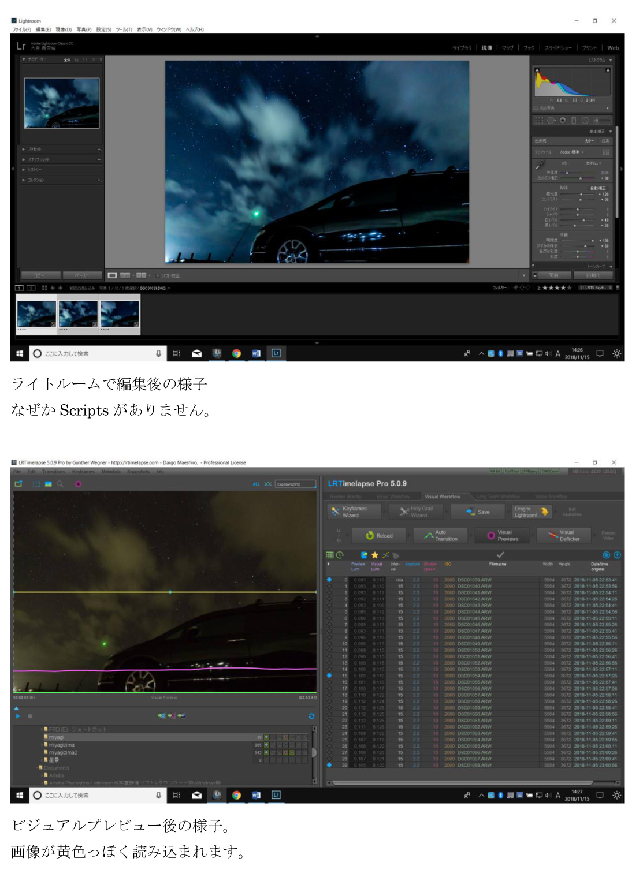Click the blue down-arrow circle icon at the table's top right
Viewport: 643px width, 877px height.
point(617,555)
